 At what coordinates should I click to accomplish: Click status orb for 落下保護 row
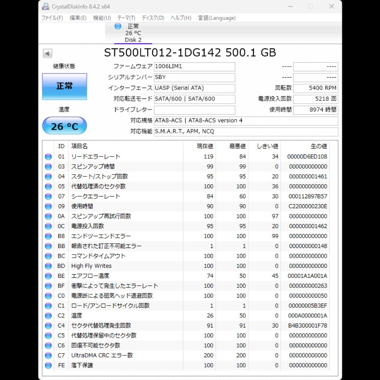click(x=48, y=365)
